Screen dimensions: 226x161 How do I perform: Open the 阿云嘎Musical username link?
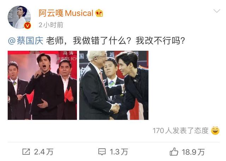(66, 13)
